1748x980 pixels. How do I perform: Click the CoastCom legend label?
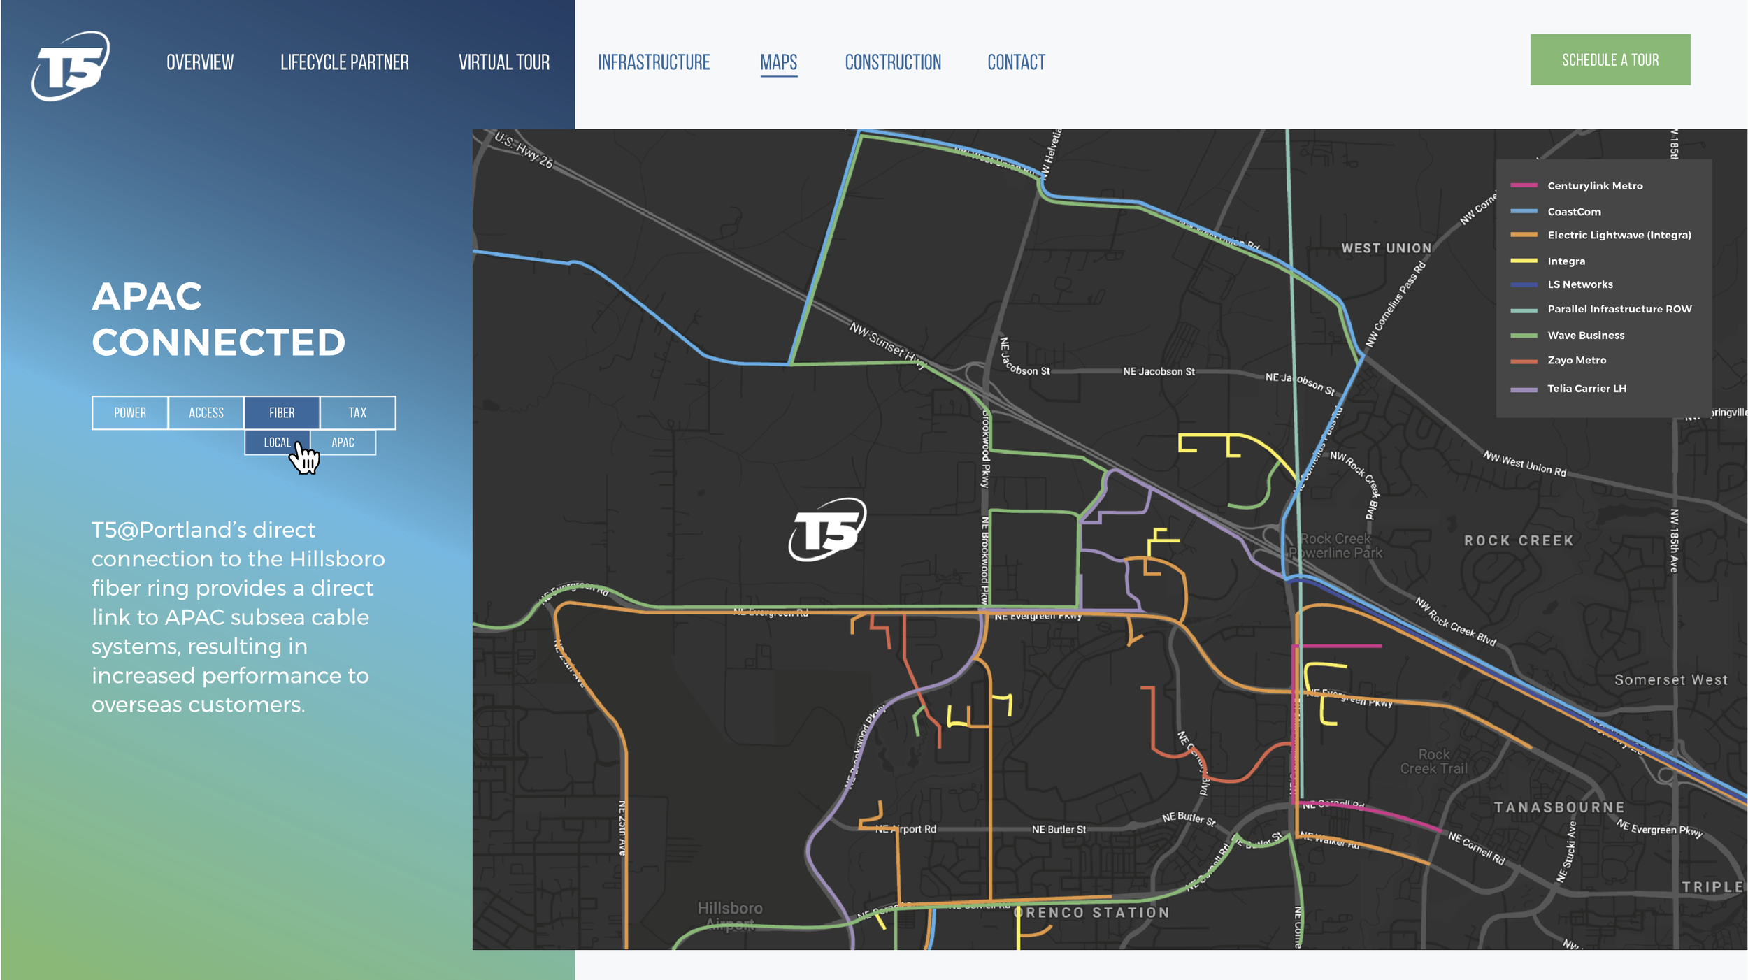[x=1574, y=211]
